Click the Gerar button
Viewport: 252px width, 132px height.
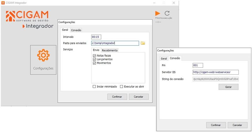coord(228,87)
